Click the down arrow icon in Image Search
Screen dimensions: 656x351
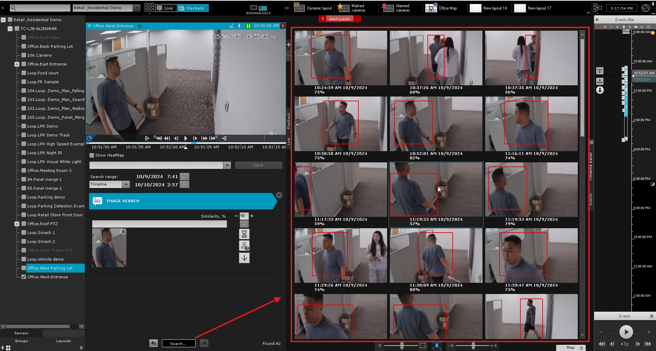(x=244, y=258)
